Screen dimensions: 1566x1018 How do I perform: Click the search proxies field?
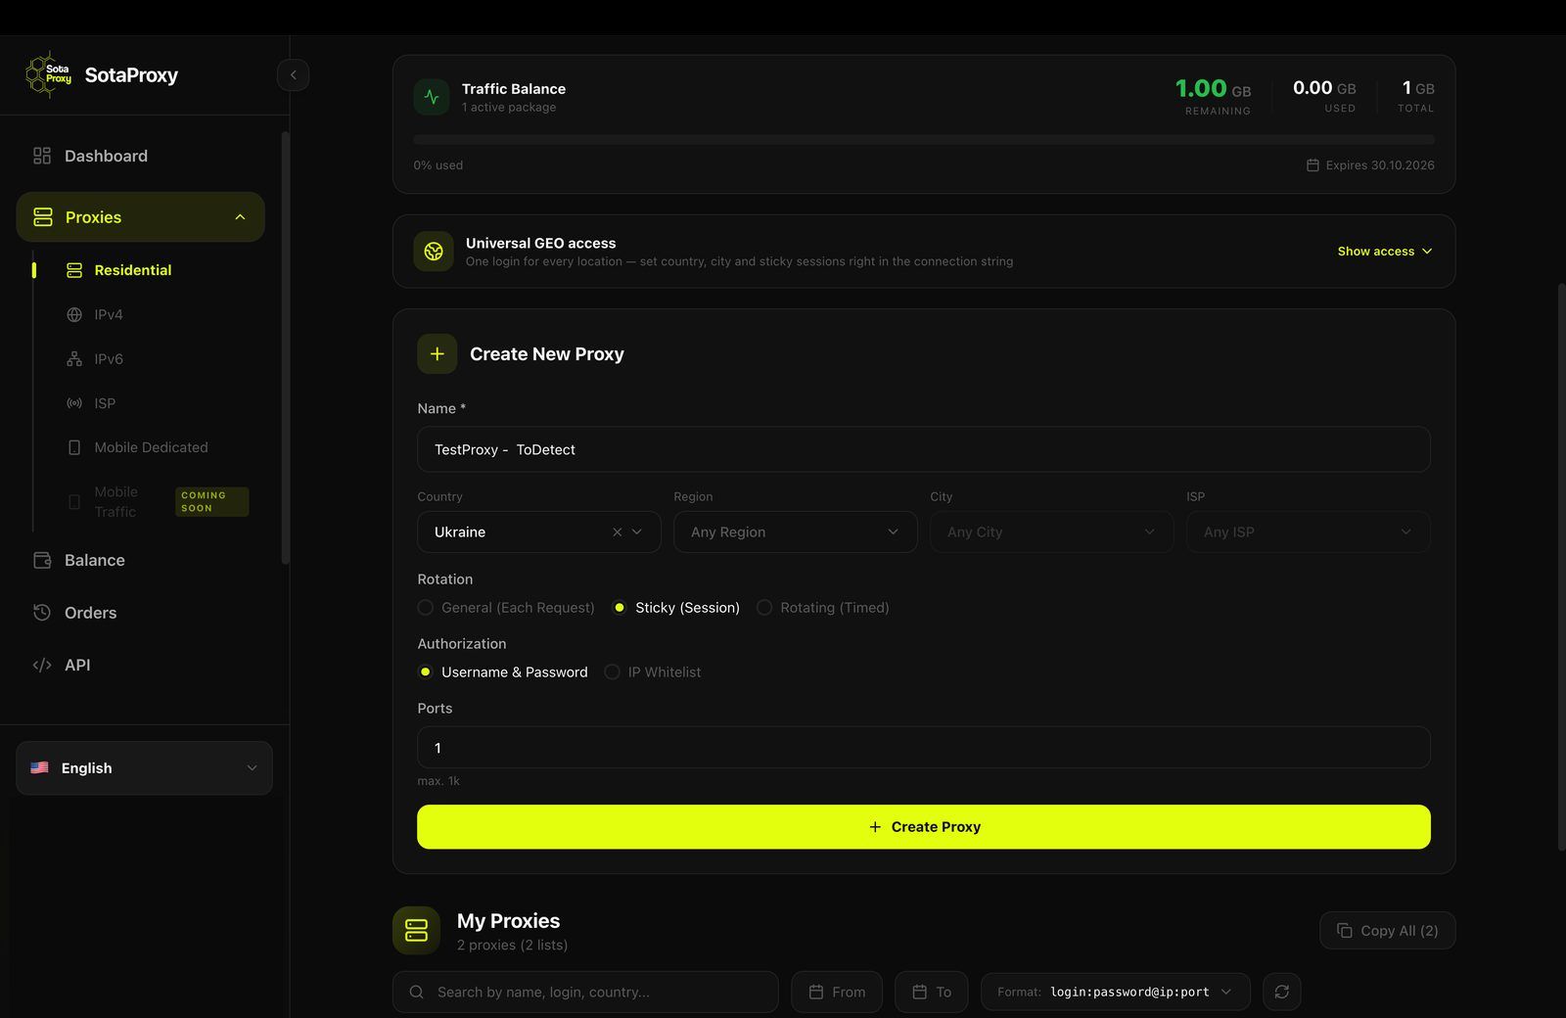pyautogui.click(x=585, y=993)
